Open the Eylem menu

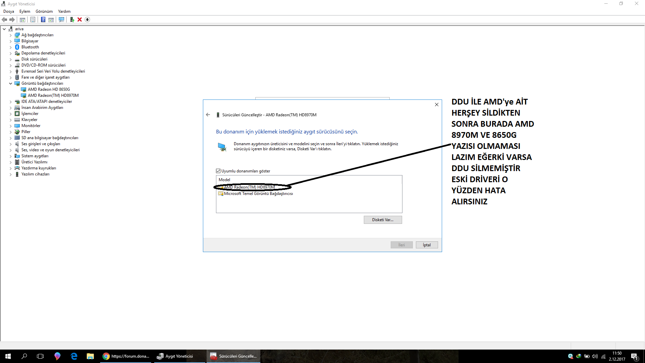pyautogui.click(x=25, y=11)
